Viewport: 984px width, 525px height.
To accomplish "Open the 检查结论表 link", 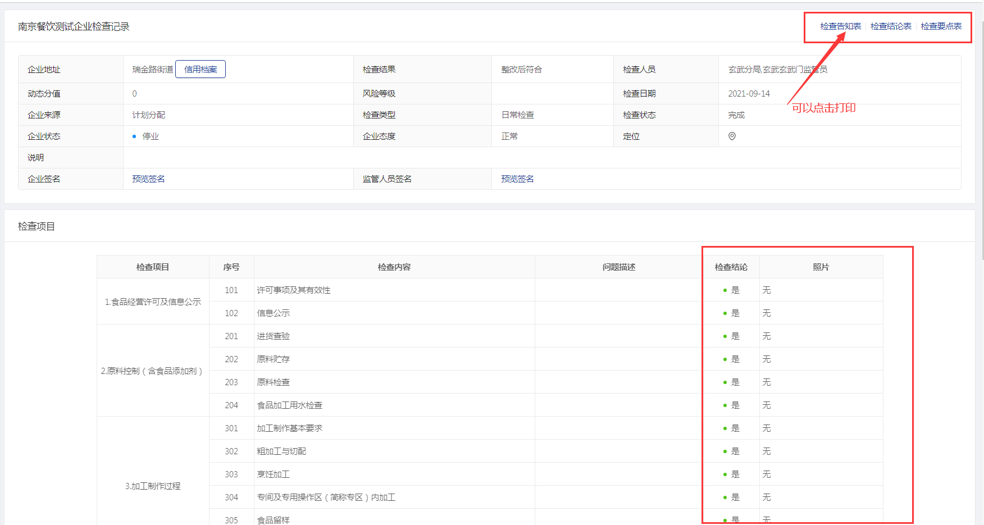I will click(891, 26).
